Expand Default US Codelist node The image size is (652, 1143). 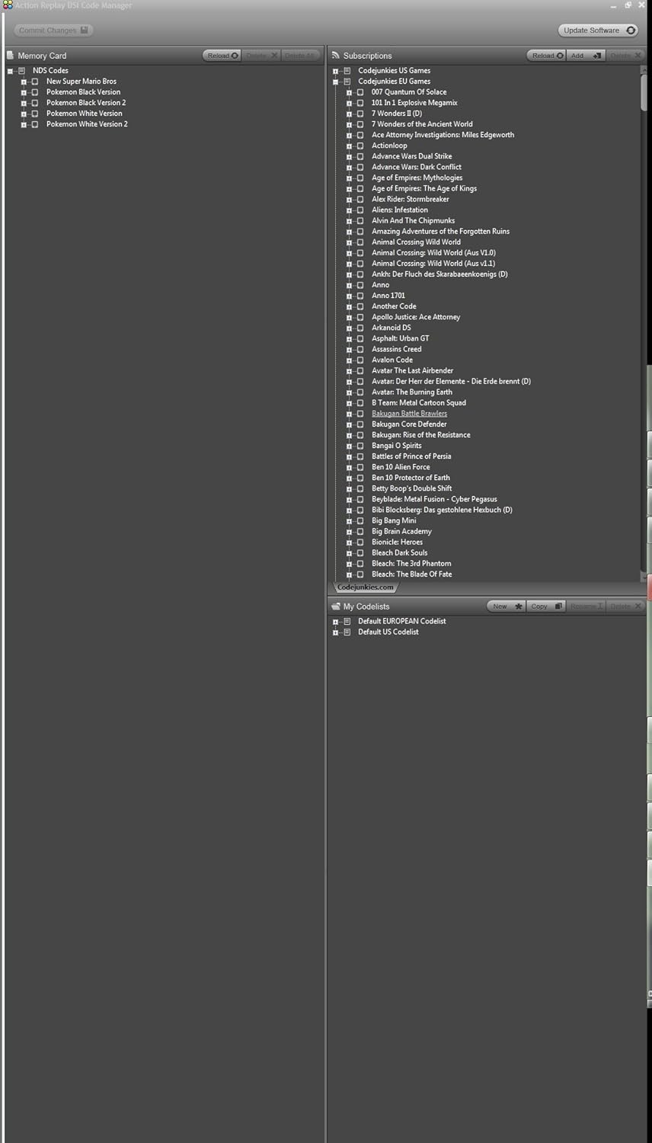[335, 632]
